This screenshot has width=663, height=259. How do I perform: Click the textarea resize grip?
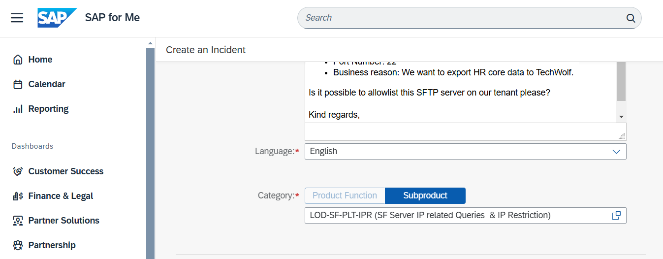click(622, 136)
